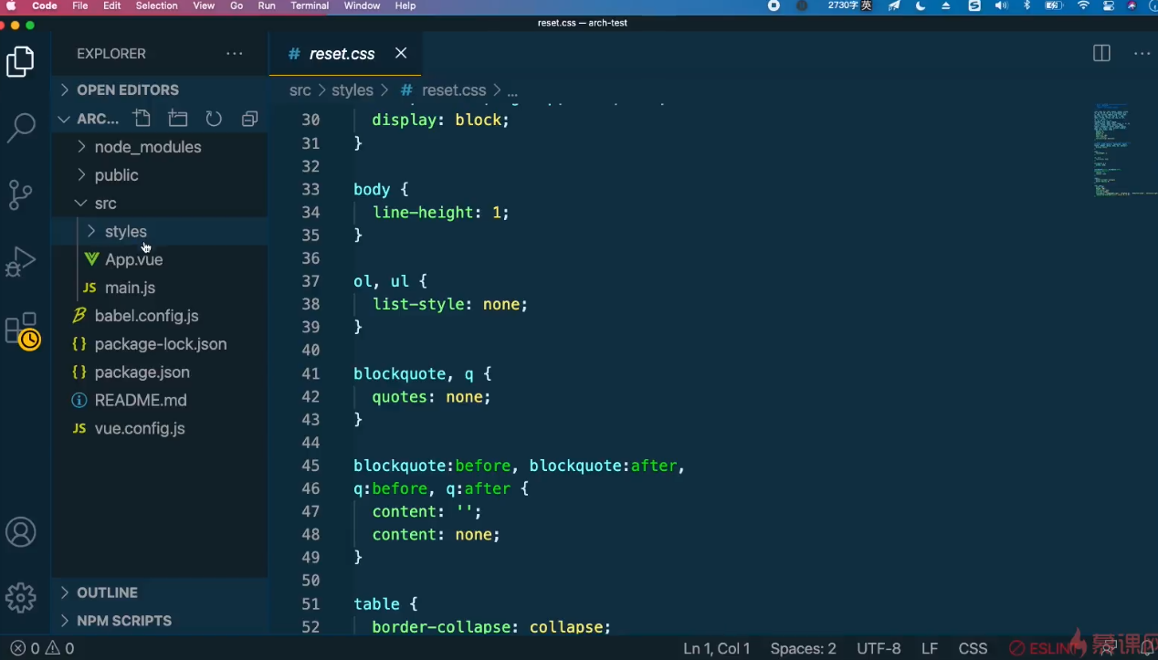1158x660 pixels.
Task: Open package-lock.json in the file tree
Action: click(160, 344)
